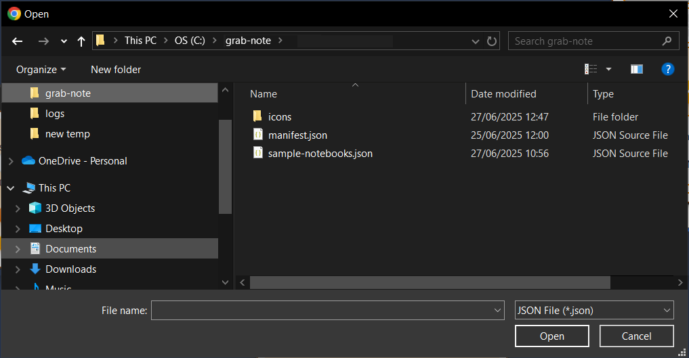Sort by the Name column

click(264, 94)
